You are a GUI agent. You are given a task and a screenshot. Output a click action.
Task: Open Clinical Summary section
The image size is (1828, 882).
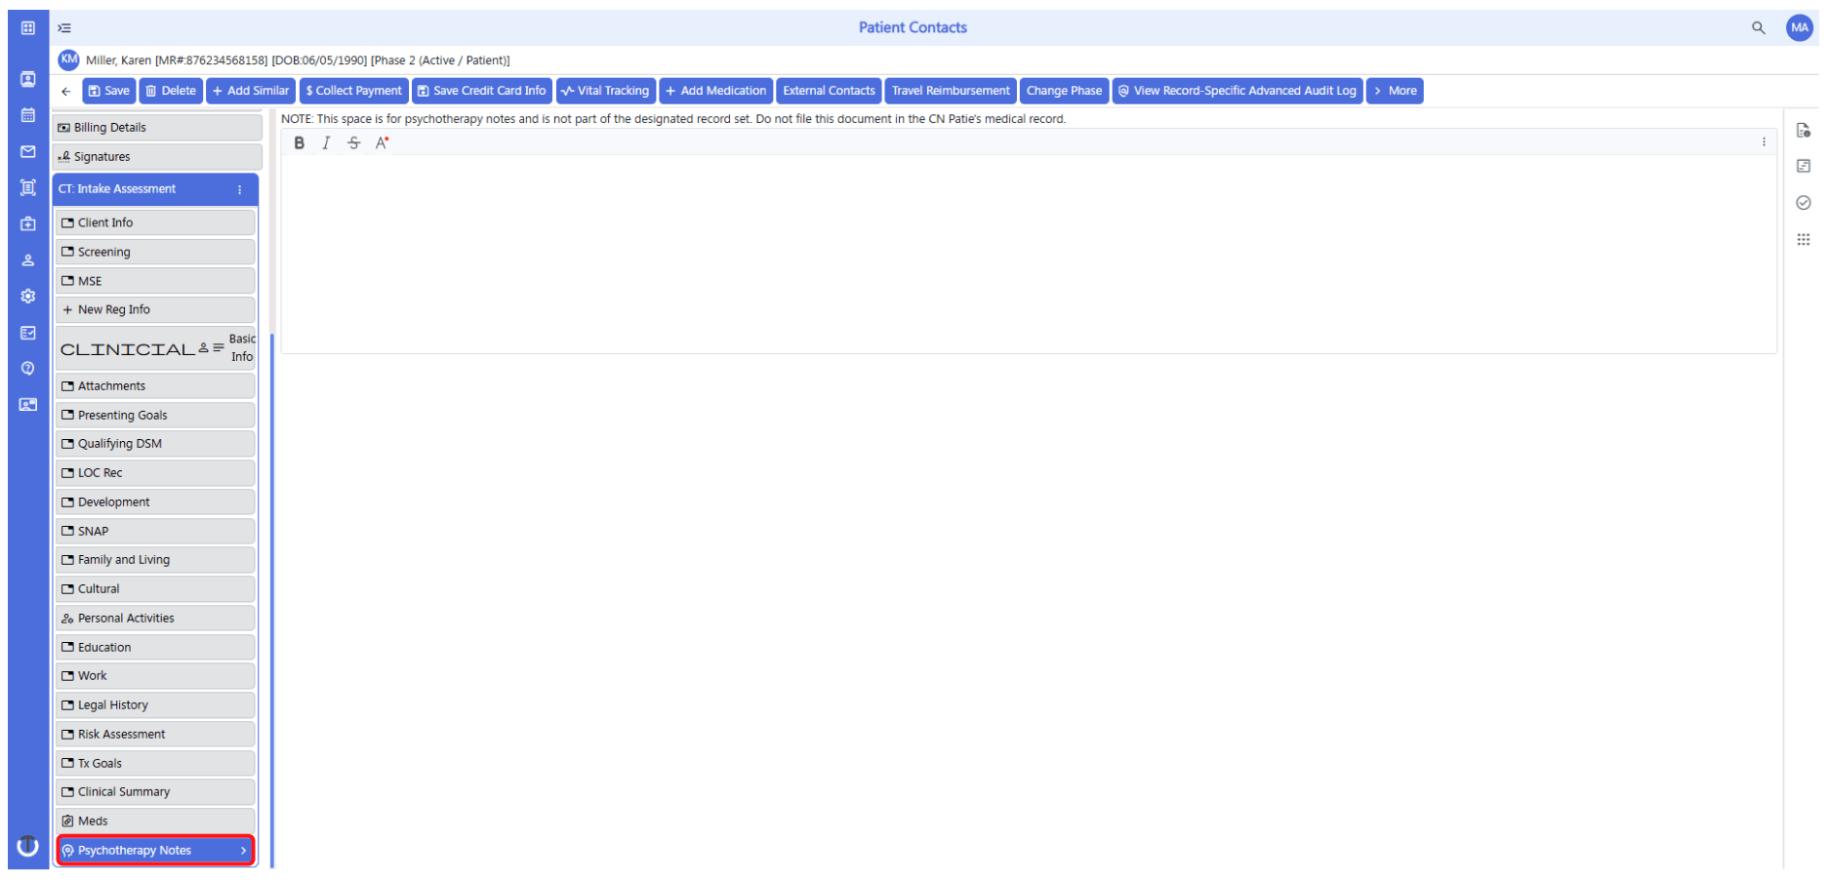[x=155, y=792]
